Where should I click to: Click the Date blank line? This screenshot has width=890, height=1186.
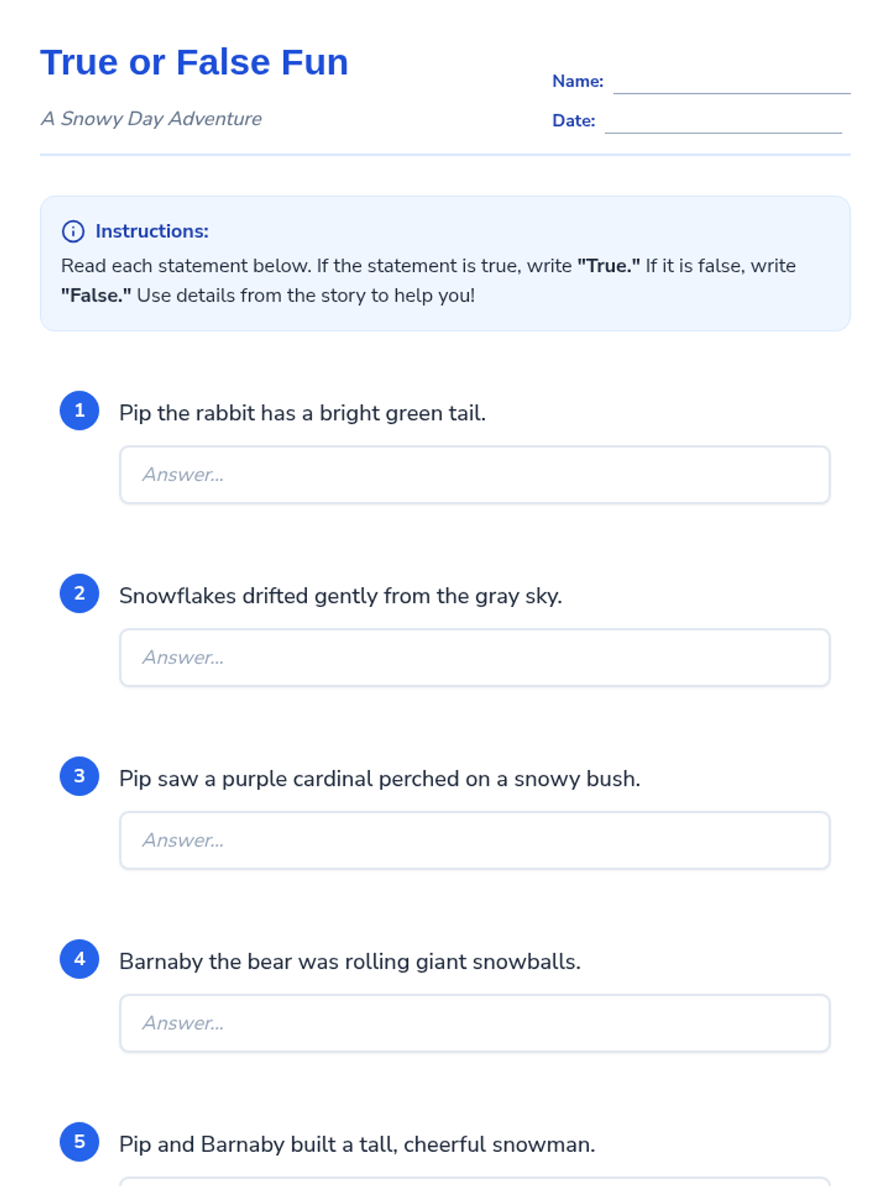point(723,122)
